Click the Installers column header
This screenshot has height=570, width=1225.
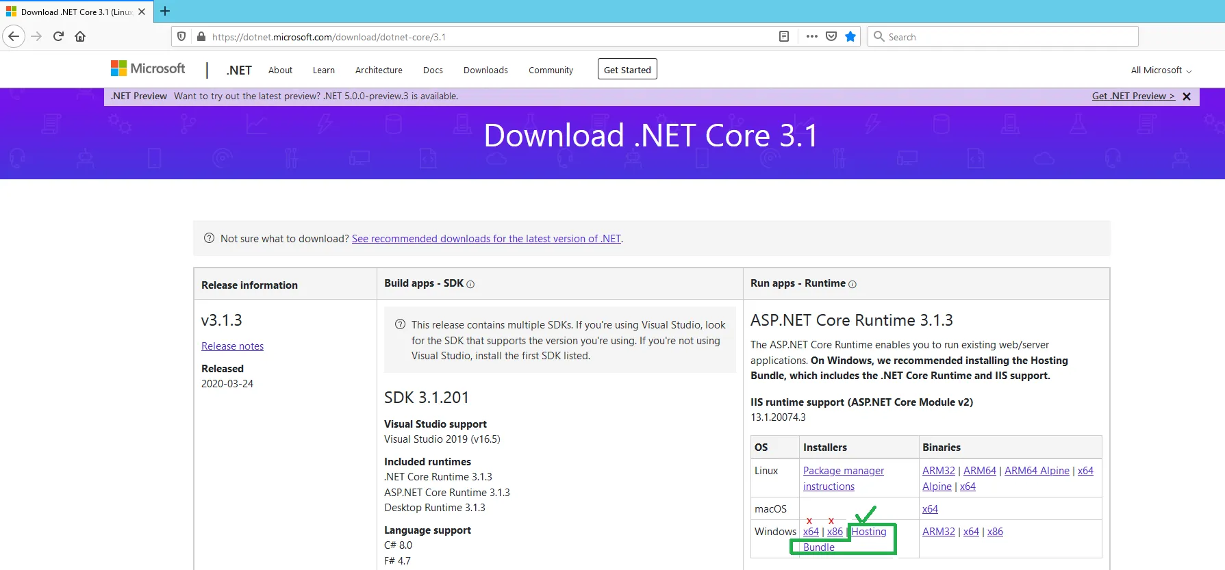pos(825,448)
